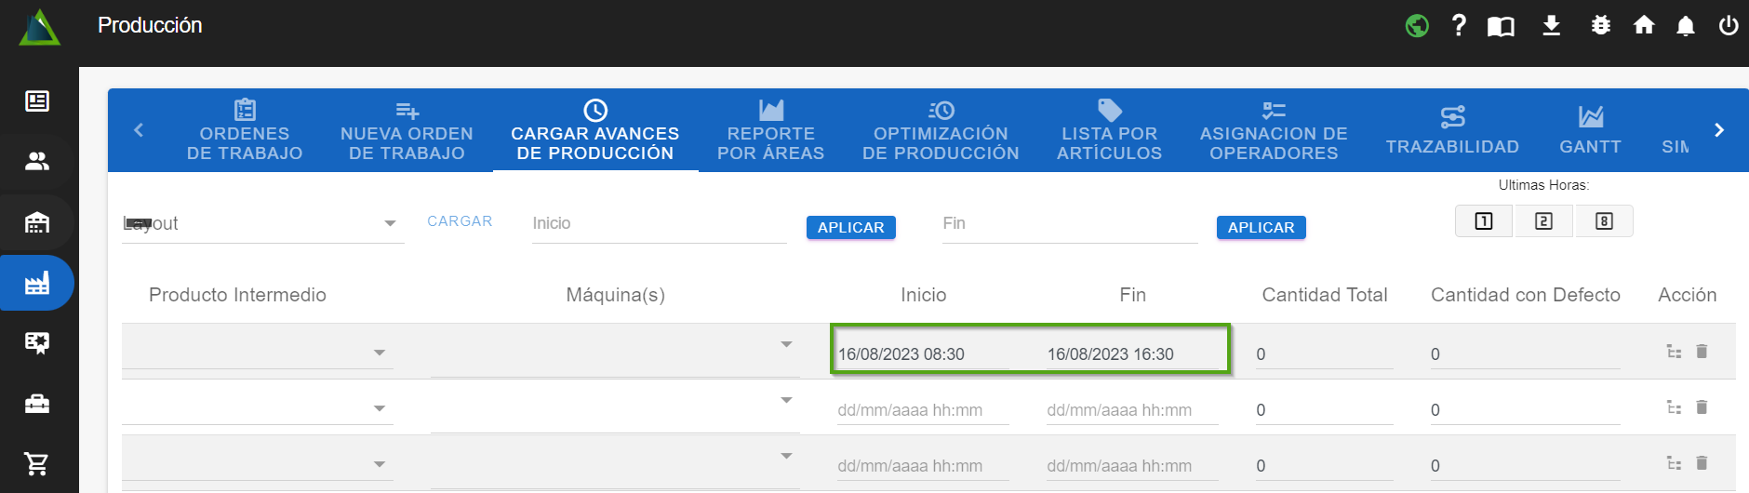Screen dimensions: 1749x493
Task: Open the help question mark icon
Action: (x=1459, y=25)
